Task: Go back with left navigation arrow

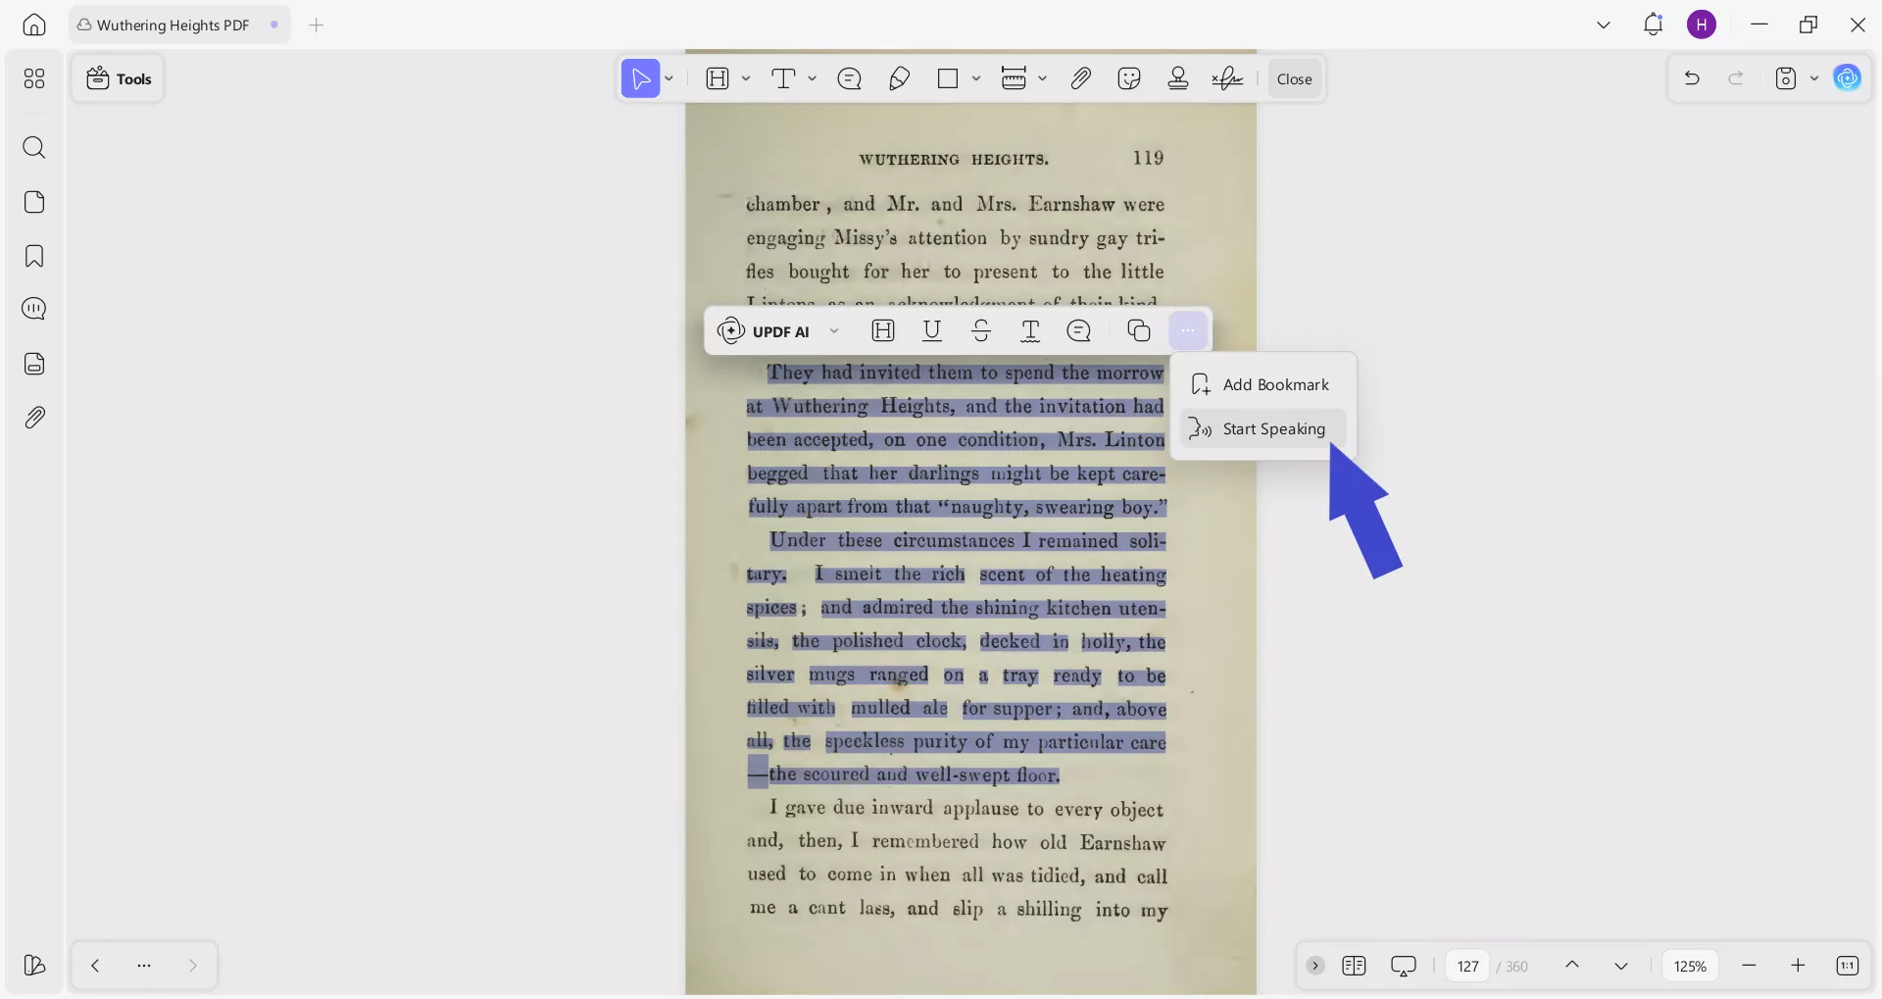Action: (x=95, y=966)
